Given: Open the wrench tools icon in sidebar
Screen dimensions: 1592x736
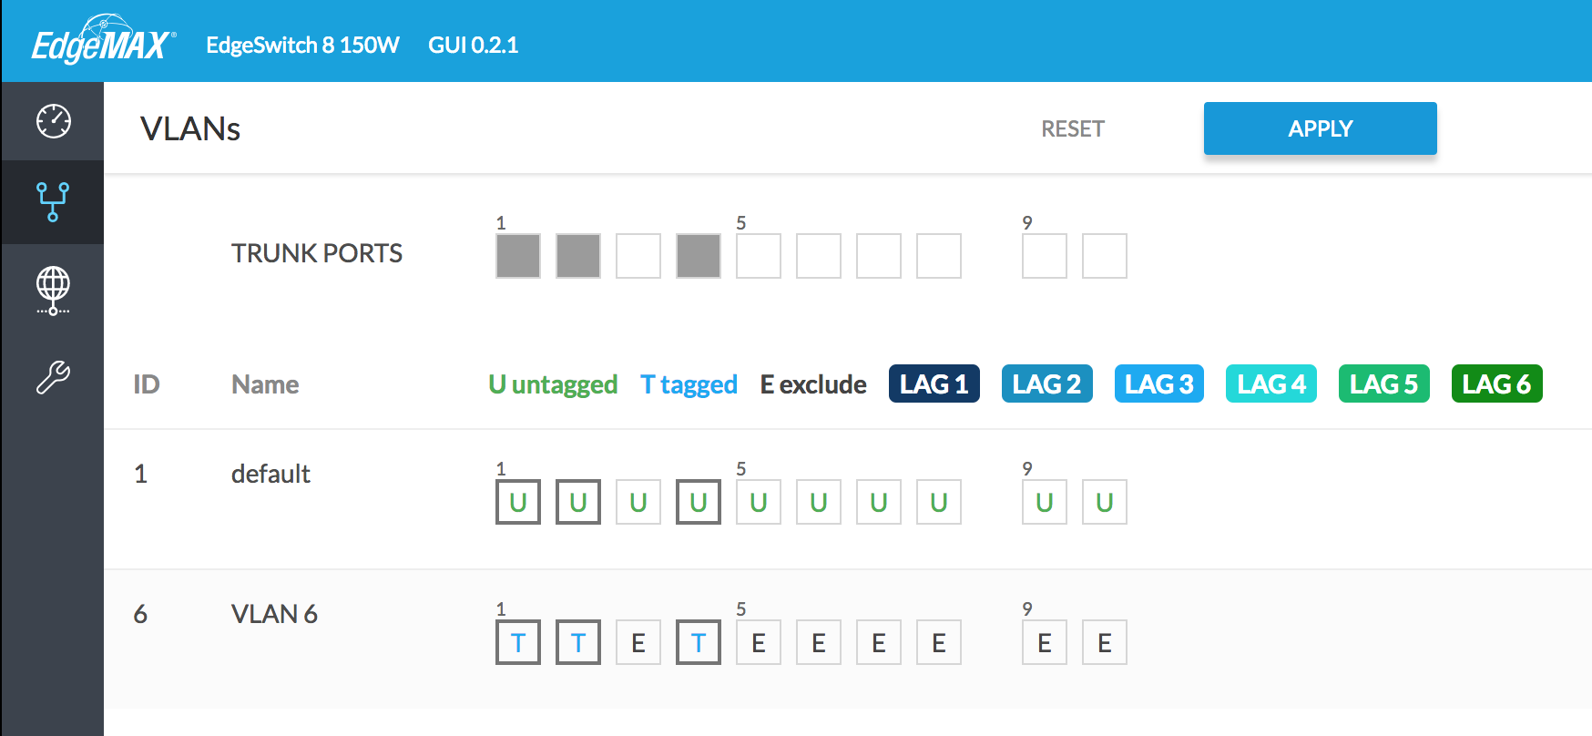Looking at the screenshot, I should [53, 376].
